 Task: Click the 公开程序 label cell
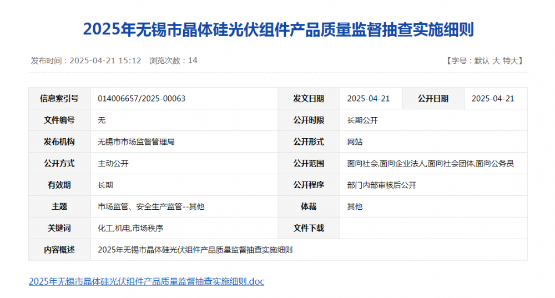pyautogui.click(x=309, y=185)
